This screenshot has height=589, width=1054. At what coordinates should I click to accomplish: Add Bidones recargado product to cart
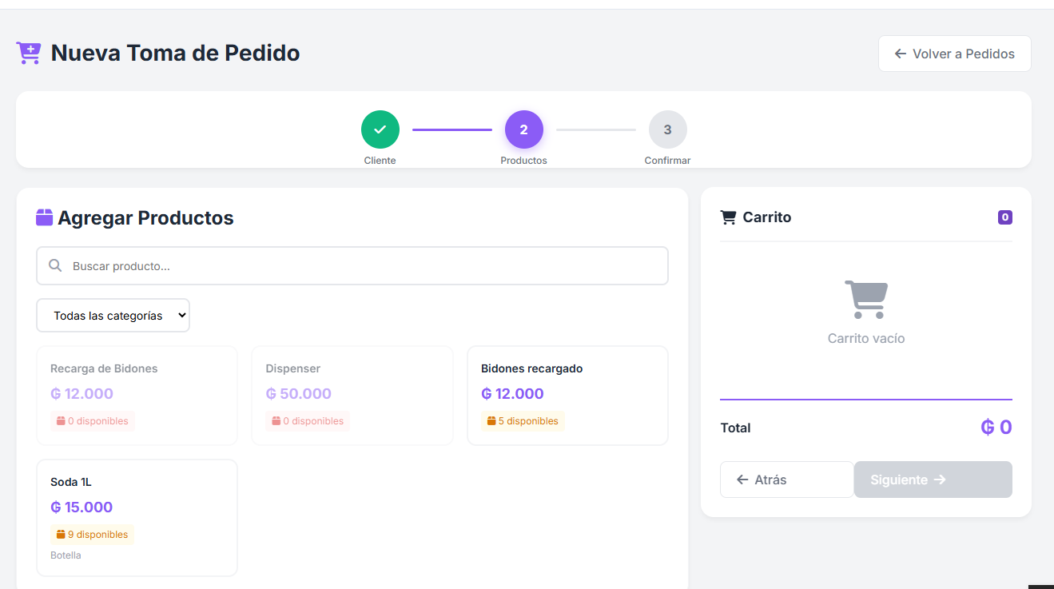(567, 395)
